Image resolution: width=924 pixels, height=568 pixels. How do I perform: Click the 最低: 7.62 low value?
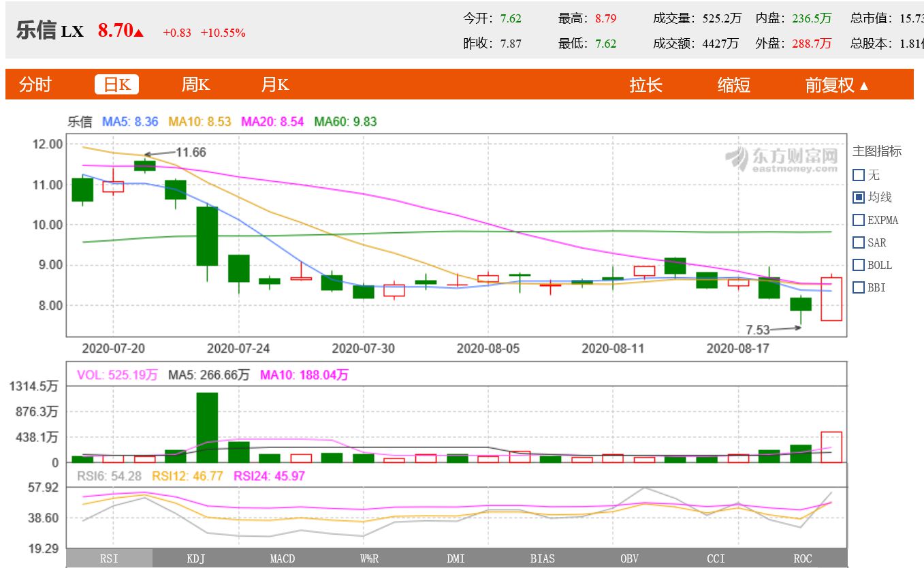coord(588,44)
